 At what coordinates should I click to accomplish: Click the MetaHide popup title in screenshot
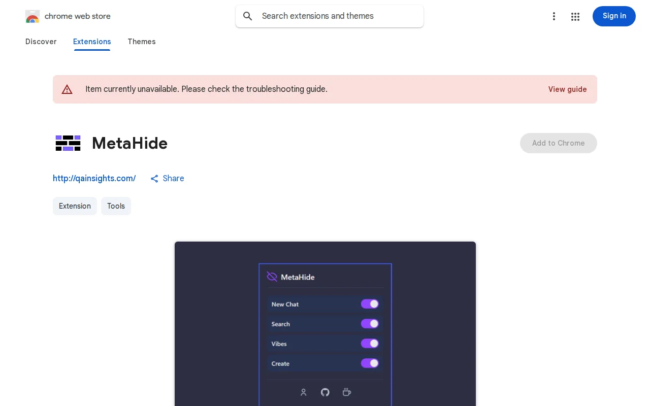click(x=298, y=277)
